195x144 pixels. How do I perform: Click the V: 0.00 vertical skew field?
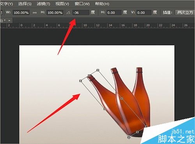pos(144,12)
